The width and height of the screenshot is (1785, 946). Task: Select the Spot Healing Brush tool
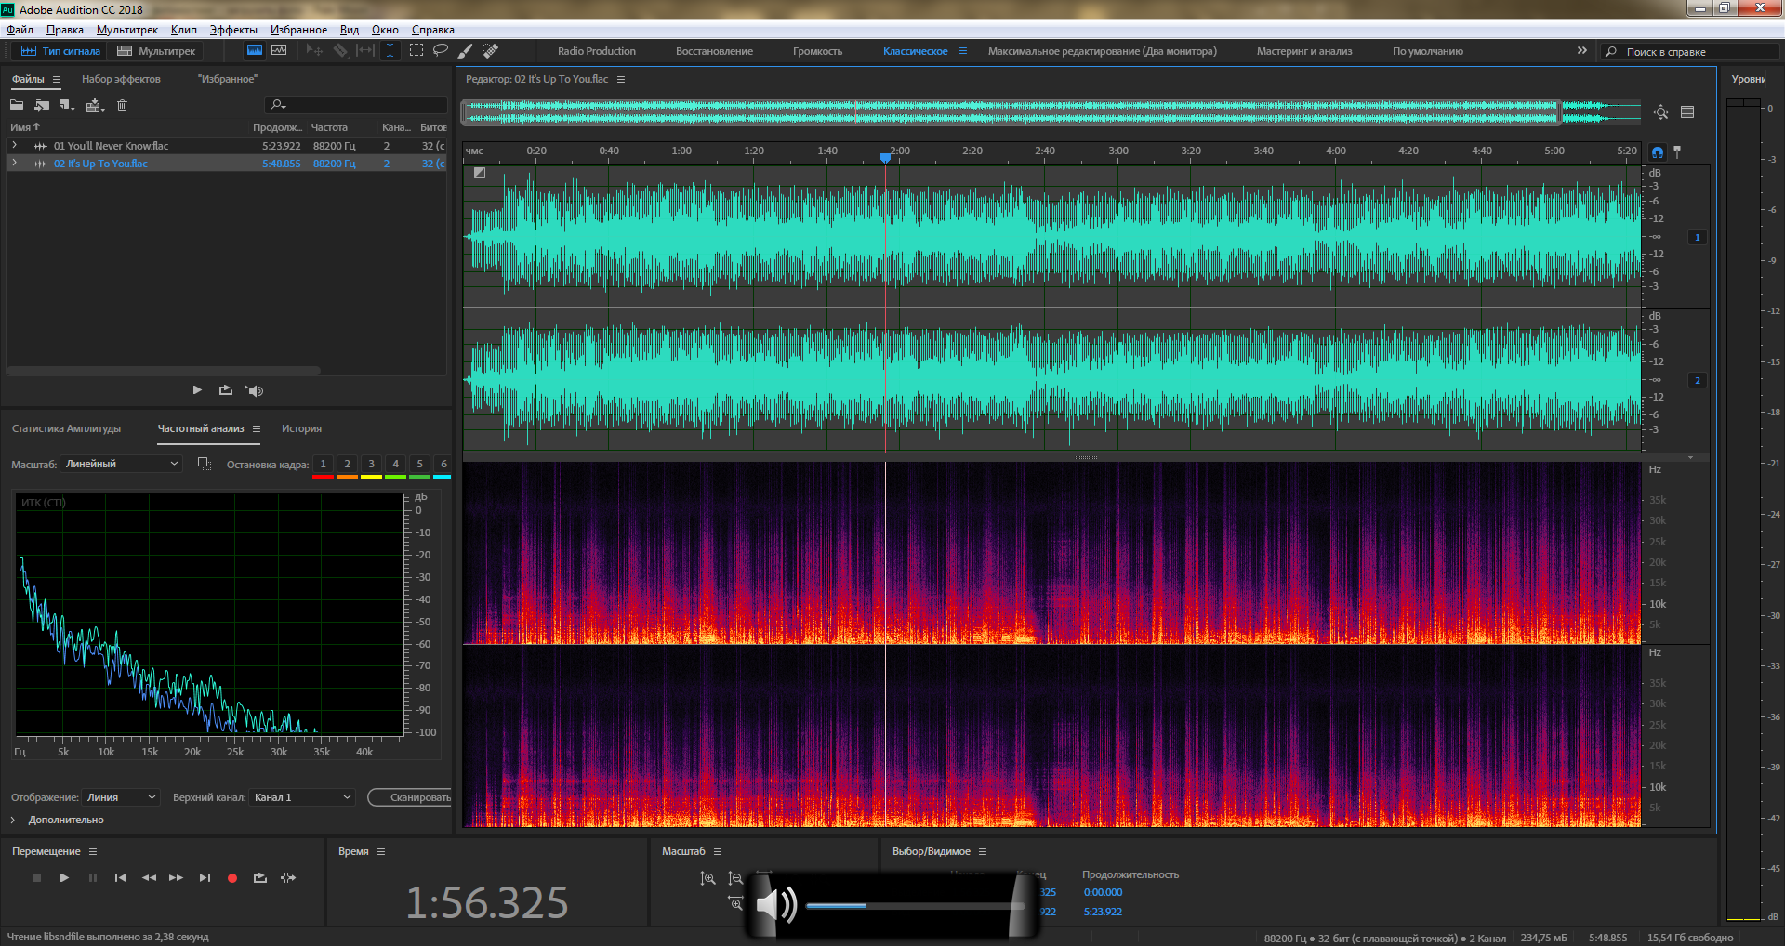491,51
